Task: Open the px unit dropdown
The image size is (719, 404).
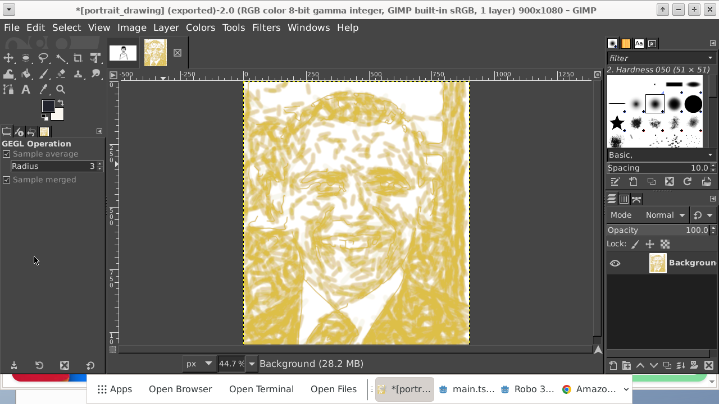Action: 199,364
